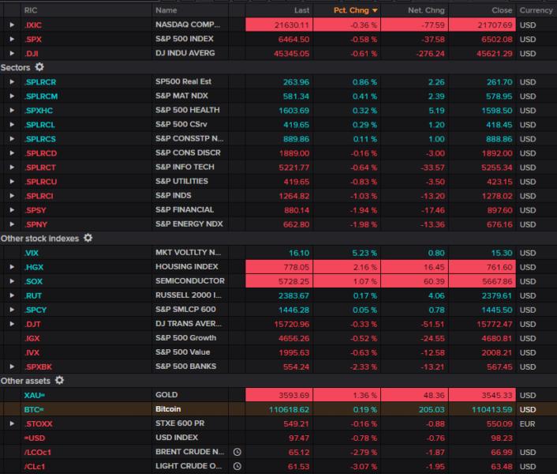557x474 pixels.
Task: Click the S&P 500 net change -37.58
Action: (432, 39)
